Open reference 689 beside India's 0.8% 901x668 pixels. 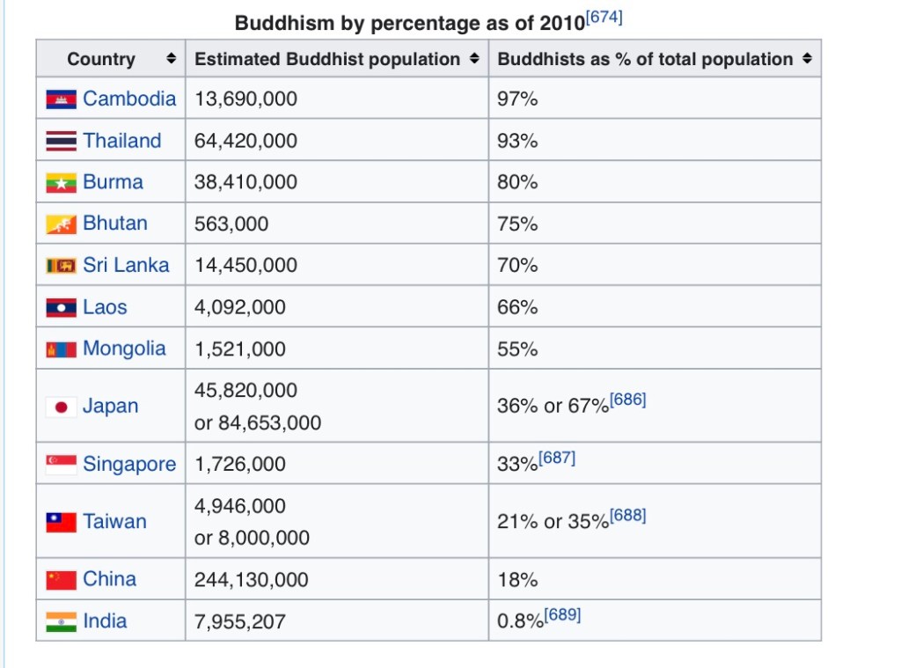coord(562,614)
